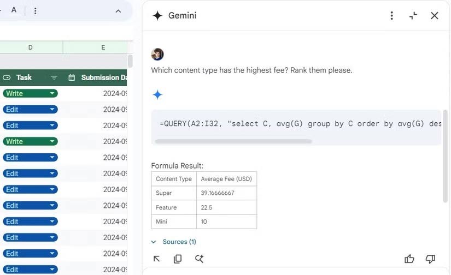This screenshot has width=451, height=275.
Task: Select the column E header
Action: tap(103, 47)
